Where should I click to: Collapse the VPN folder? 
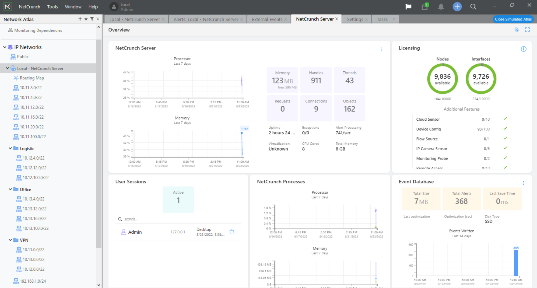(x=10, y=240)
